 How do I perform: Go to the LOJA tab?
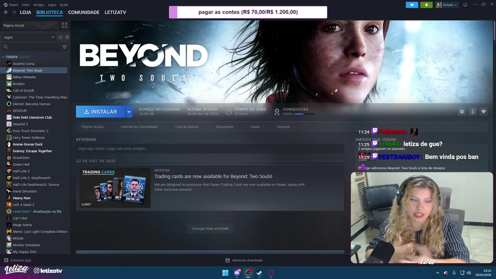coord(25,12)
